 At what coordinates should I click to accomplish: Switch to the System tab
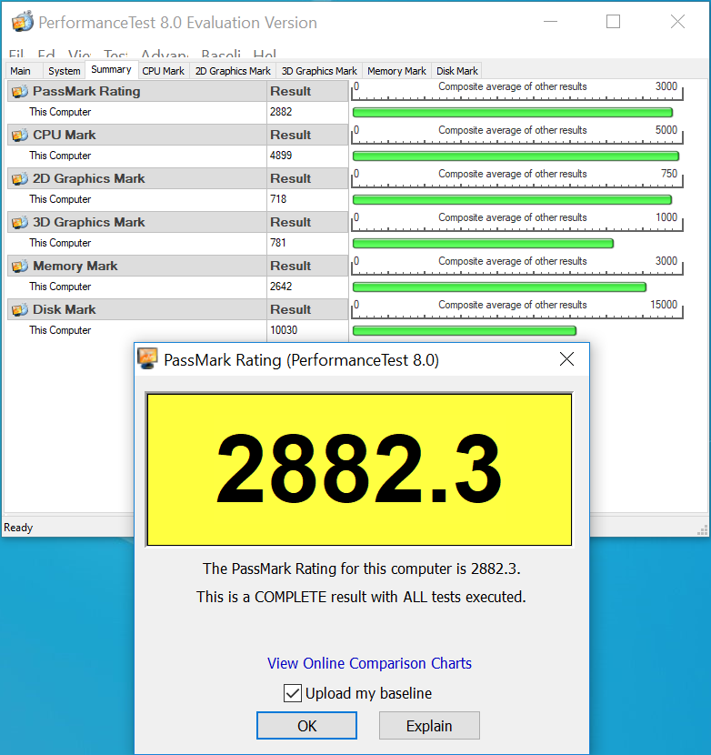[64, 71]
